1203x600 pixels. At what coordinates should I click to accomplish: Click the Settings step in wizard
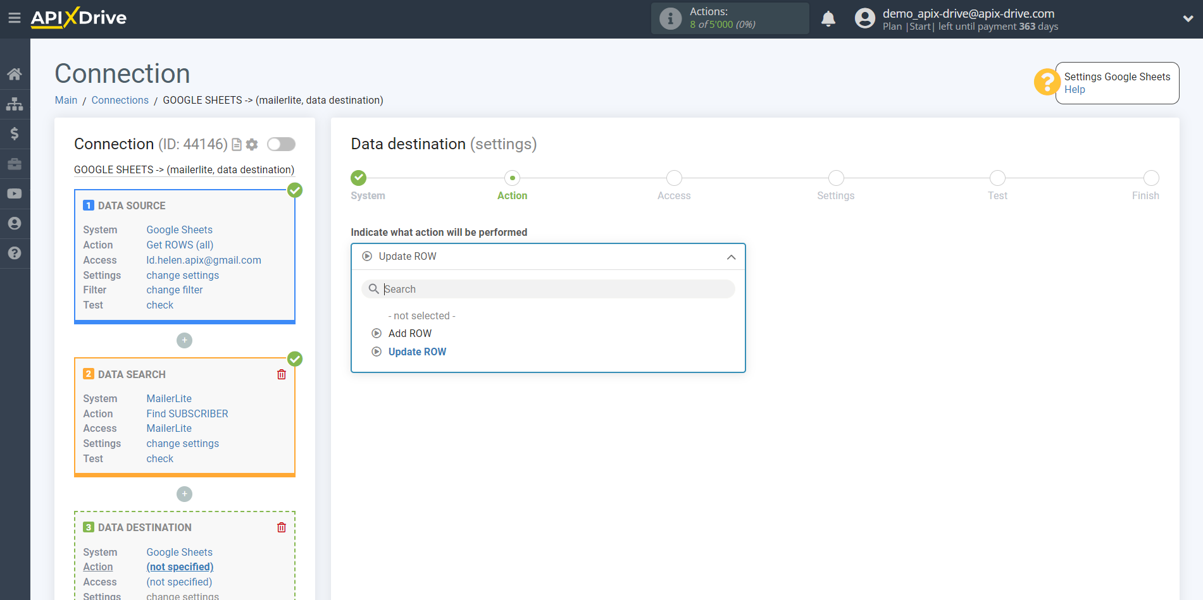click(x=836, y=178)
